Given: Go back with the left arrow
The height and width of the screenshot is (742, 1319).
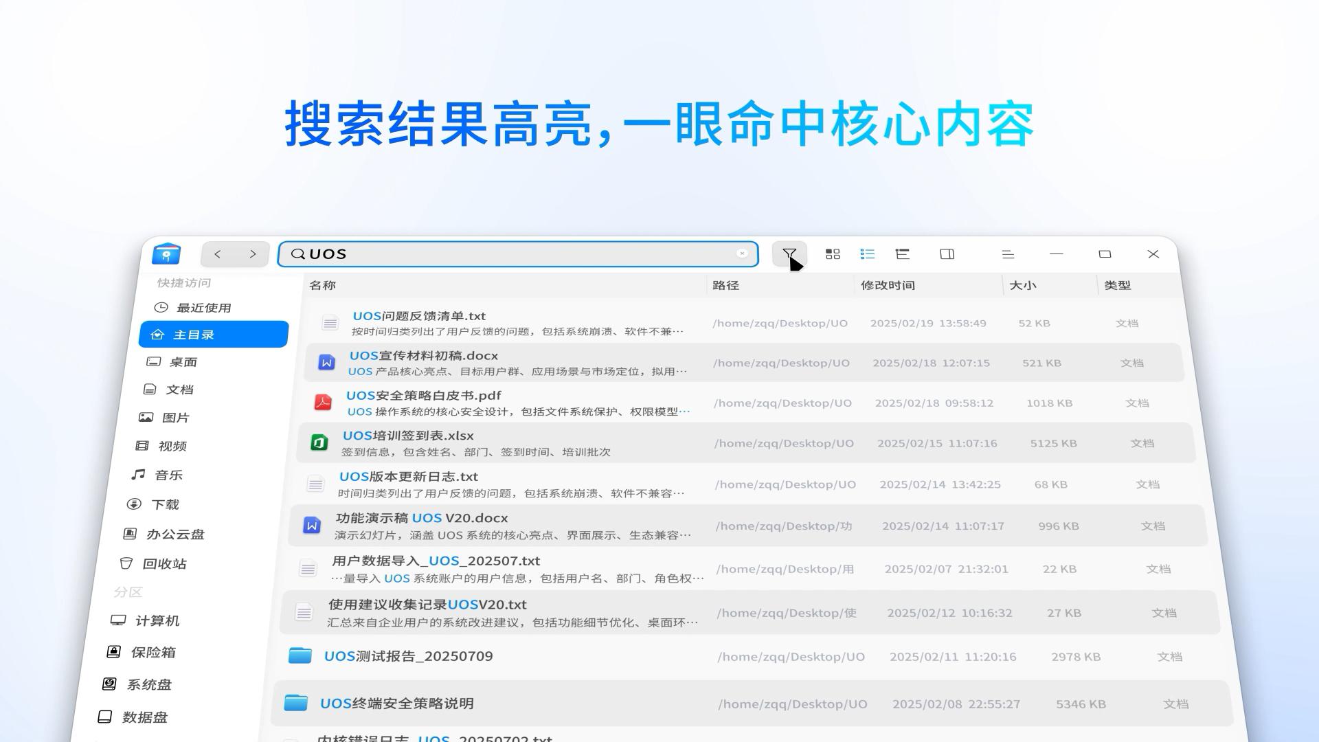Looking at the screenshot, I should click(217, 254).
